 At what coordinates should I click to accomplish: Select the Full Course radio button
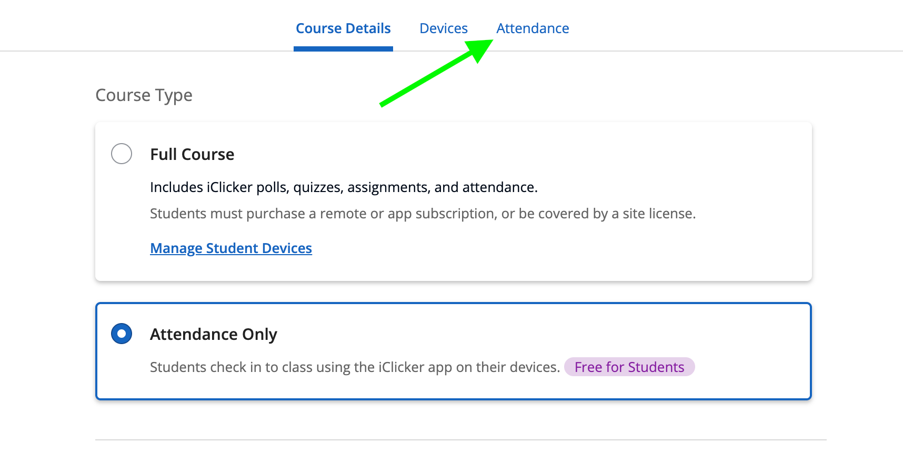(x=122, y=154)
